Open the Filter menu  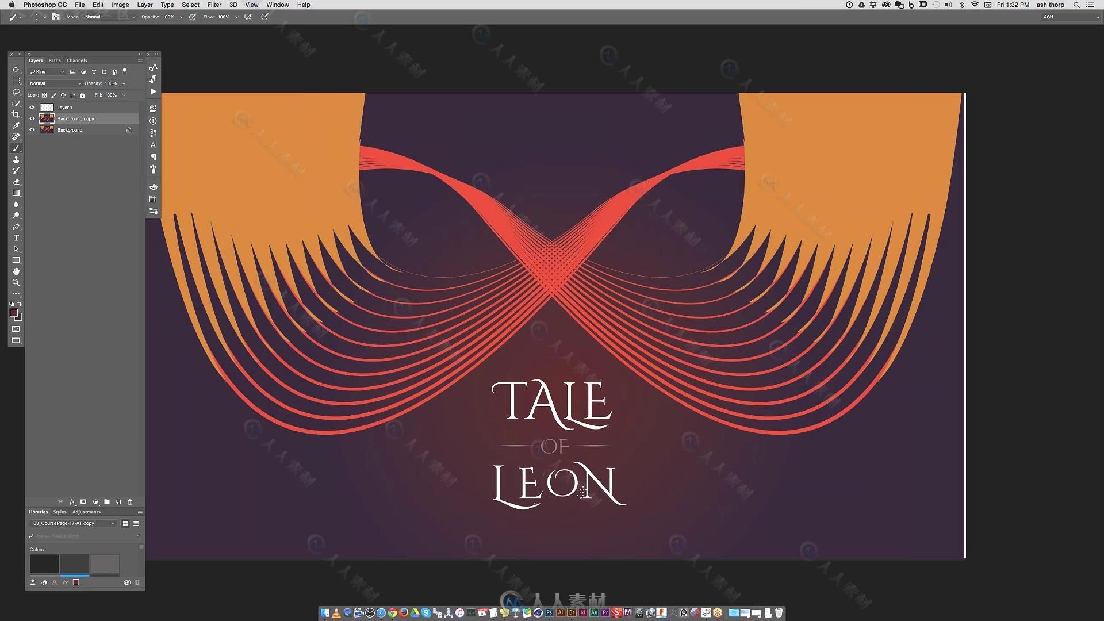click(213, 5)
